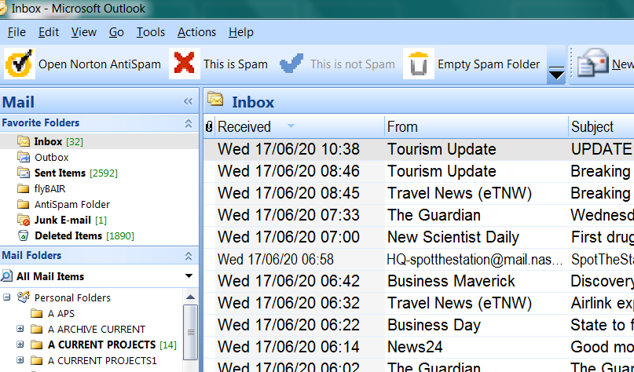The height and width of the screenshot is (372, 634).
Task: Click the Inbox header envelope icon
Action: pyautogui.click(x=215, y=100)
